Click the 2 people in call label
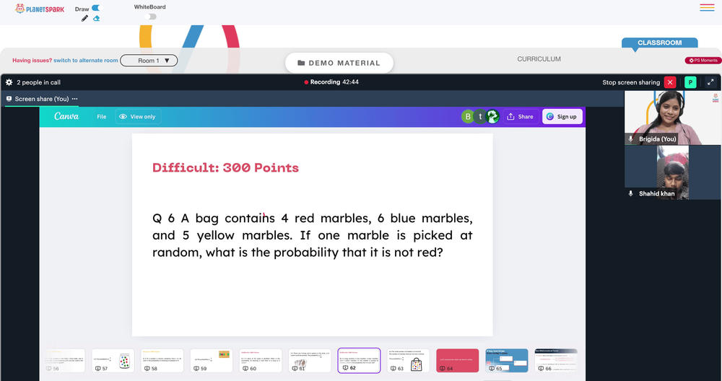The height and width of the screenshot is (381, 722). click(x=39, y=82)
